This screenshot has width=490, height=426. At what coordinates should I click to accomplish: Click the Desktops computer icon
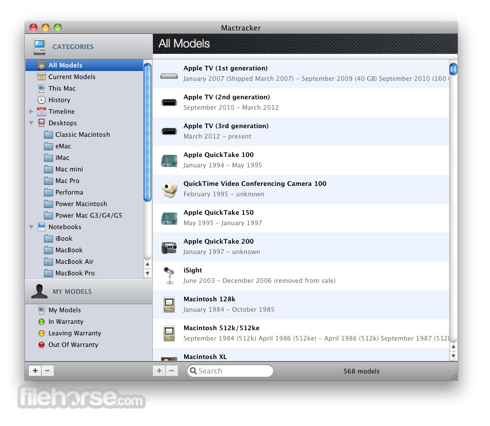[41, 123]
